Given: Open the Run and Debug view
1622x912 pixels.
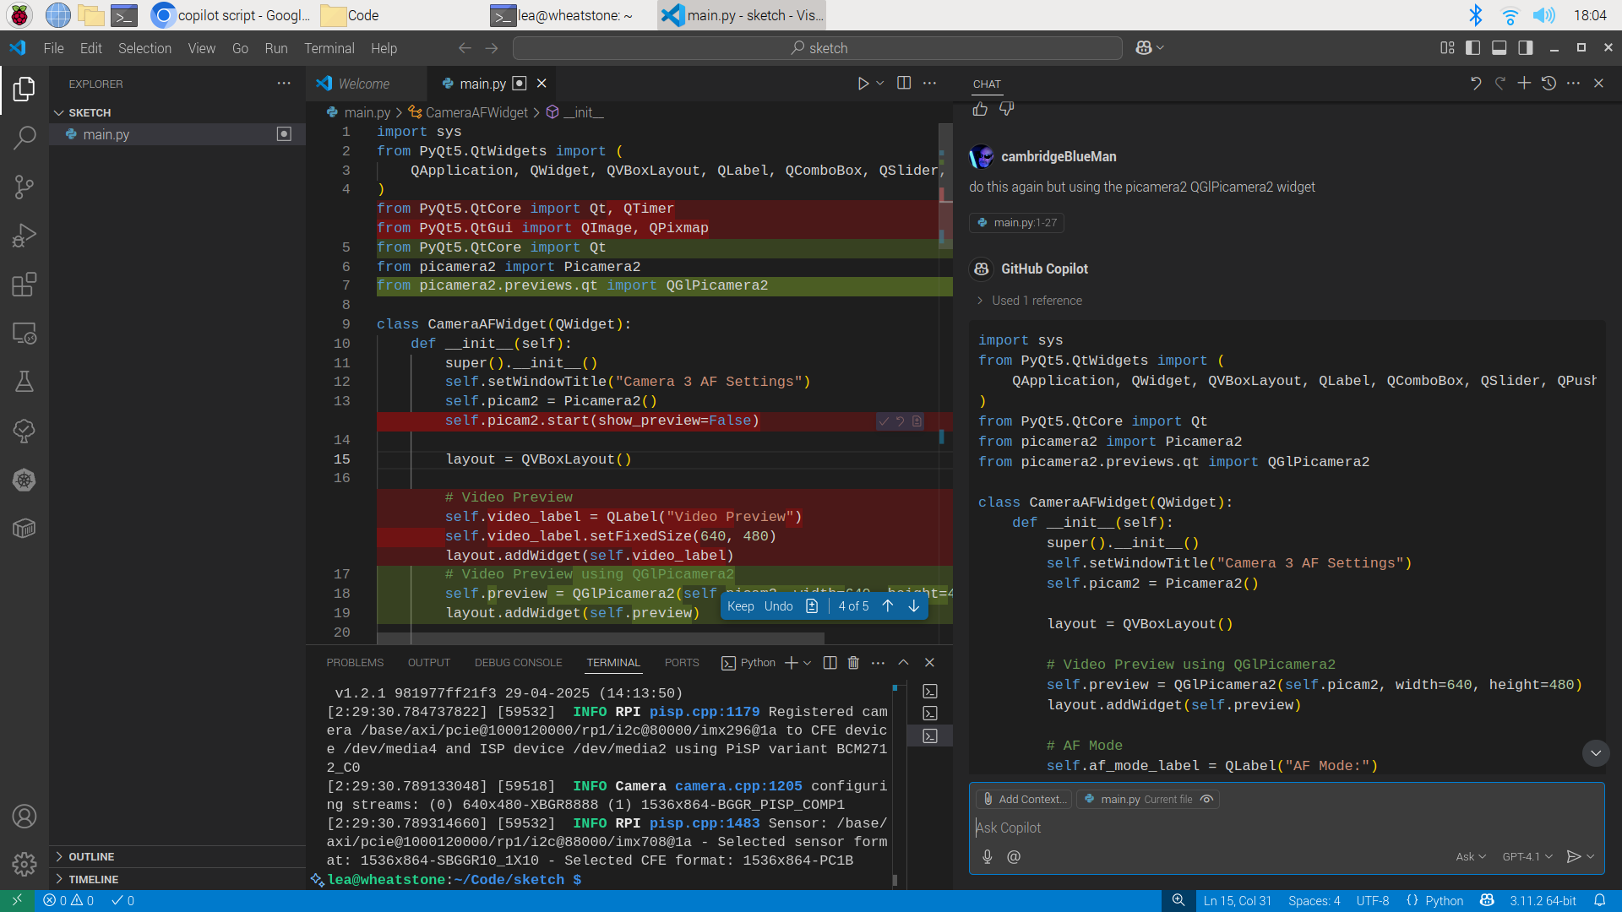Looking at the screenshot, I should (24, 236).
